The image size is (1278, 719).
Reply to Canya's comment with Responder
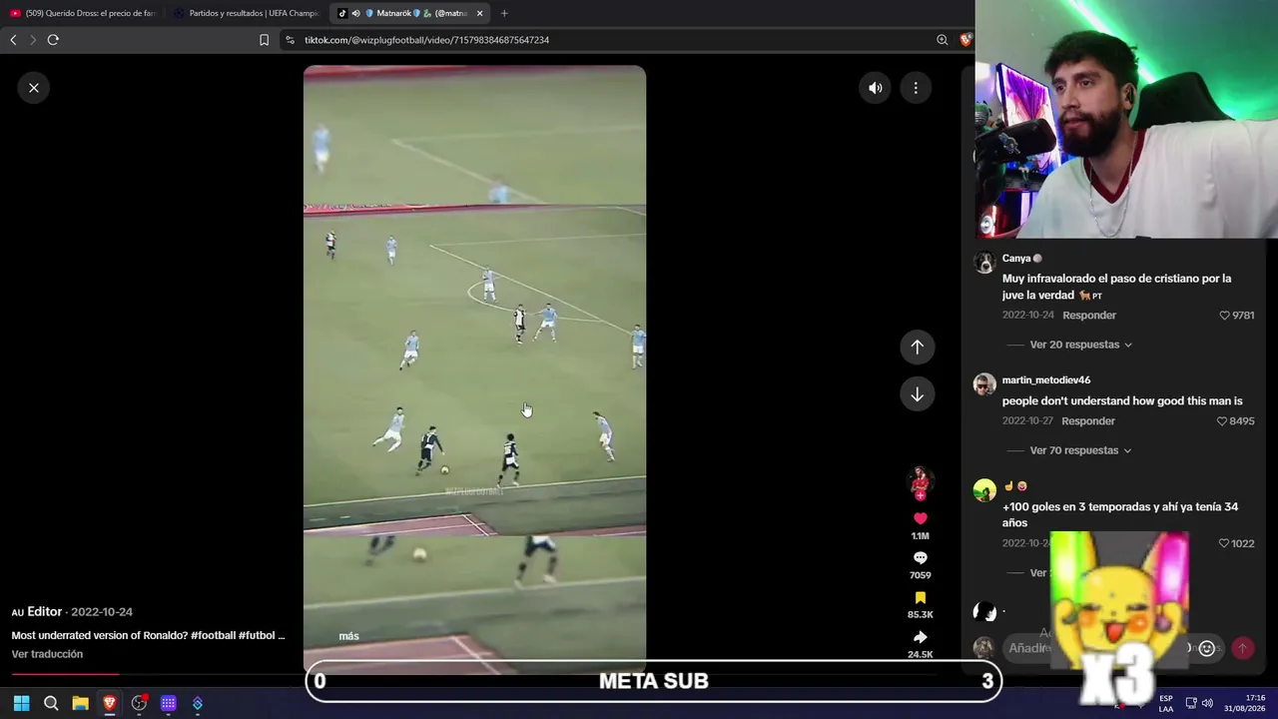(x=1089, y=315)
